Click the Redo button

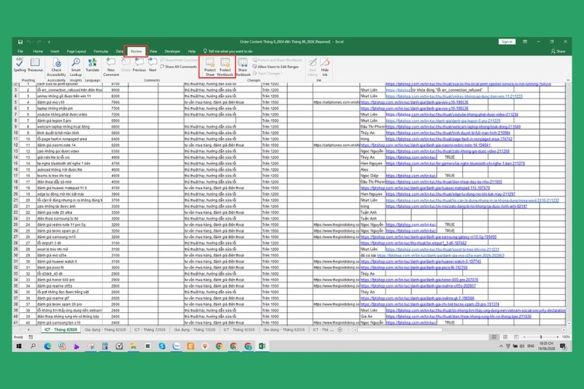pos(38,42)
